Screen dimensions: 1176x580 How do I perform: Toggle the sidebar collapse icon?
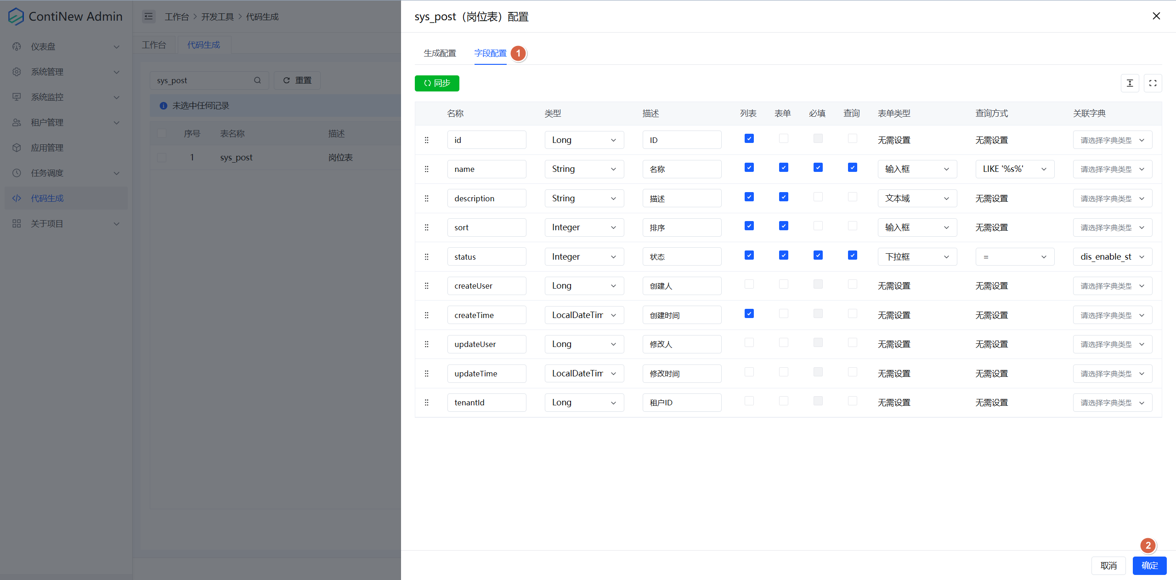tap(148, 17)
